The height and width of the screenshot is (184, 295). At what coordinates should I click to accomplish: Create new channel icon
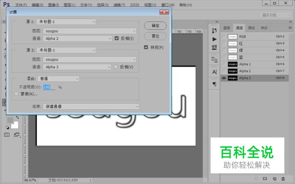coord(275,178)
